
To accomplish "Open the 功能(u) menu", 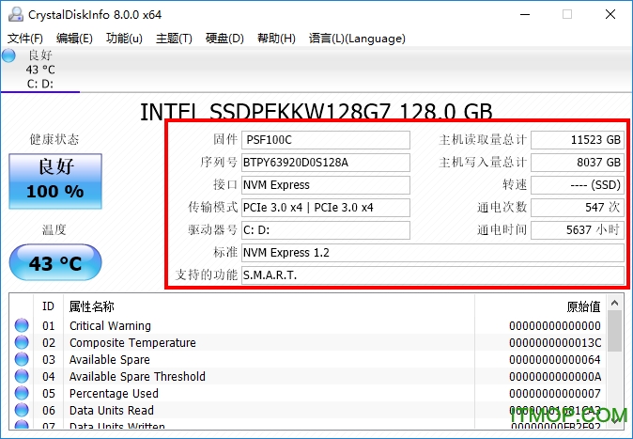I will [x=124, y=39].
